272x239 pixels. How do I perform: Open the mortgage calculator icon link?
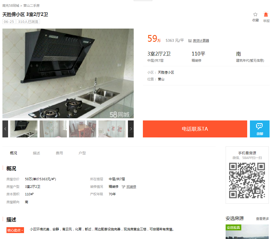pos(190,41)
